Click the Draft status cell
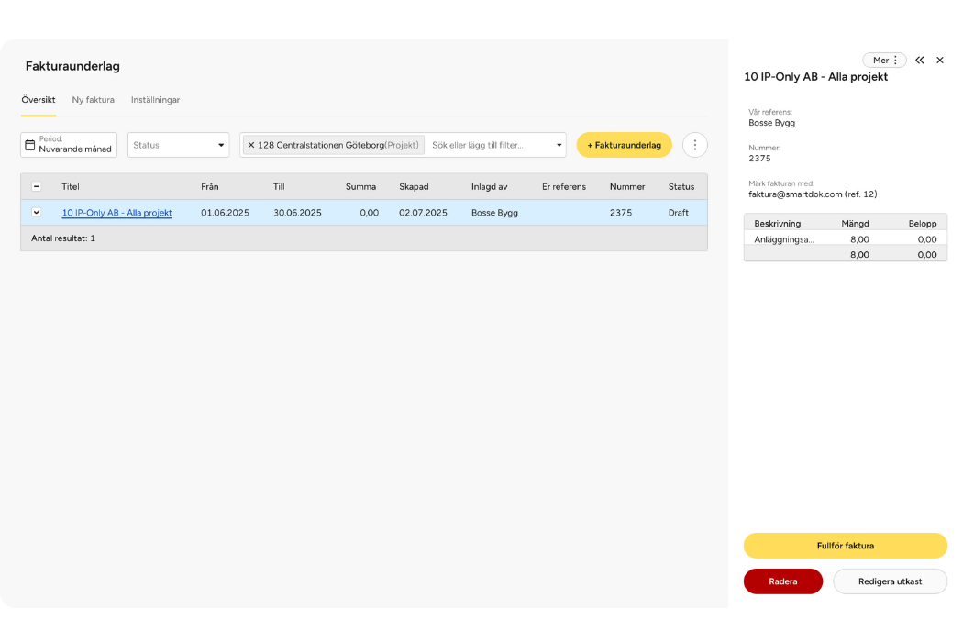Screen dimensions: 963x642 coord(678,213)
